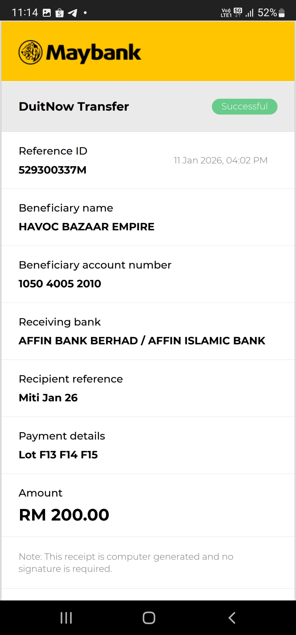Tap the Shopee notification icon
Image resolution: width=296 pixels, height=635 pixels.
pyautogui.click(x=59, y=13)
